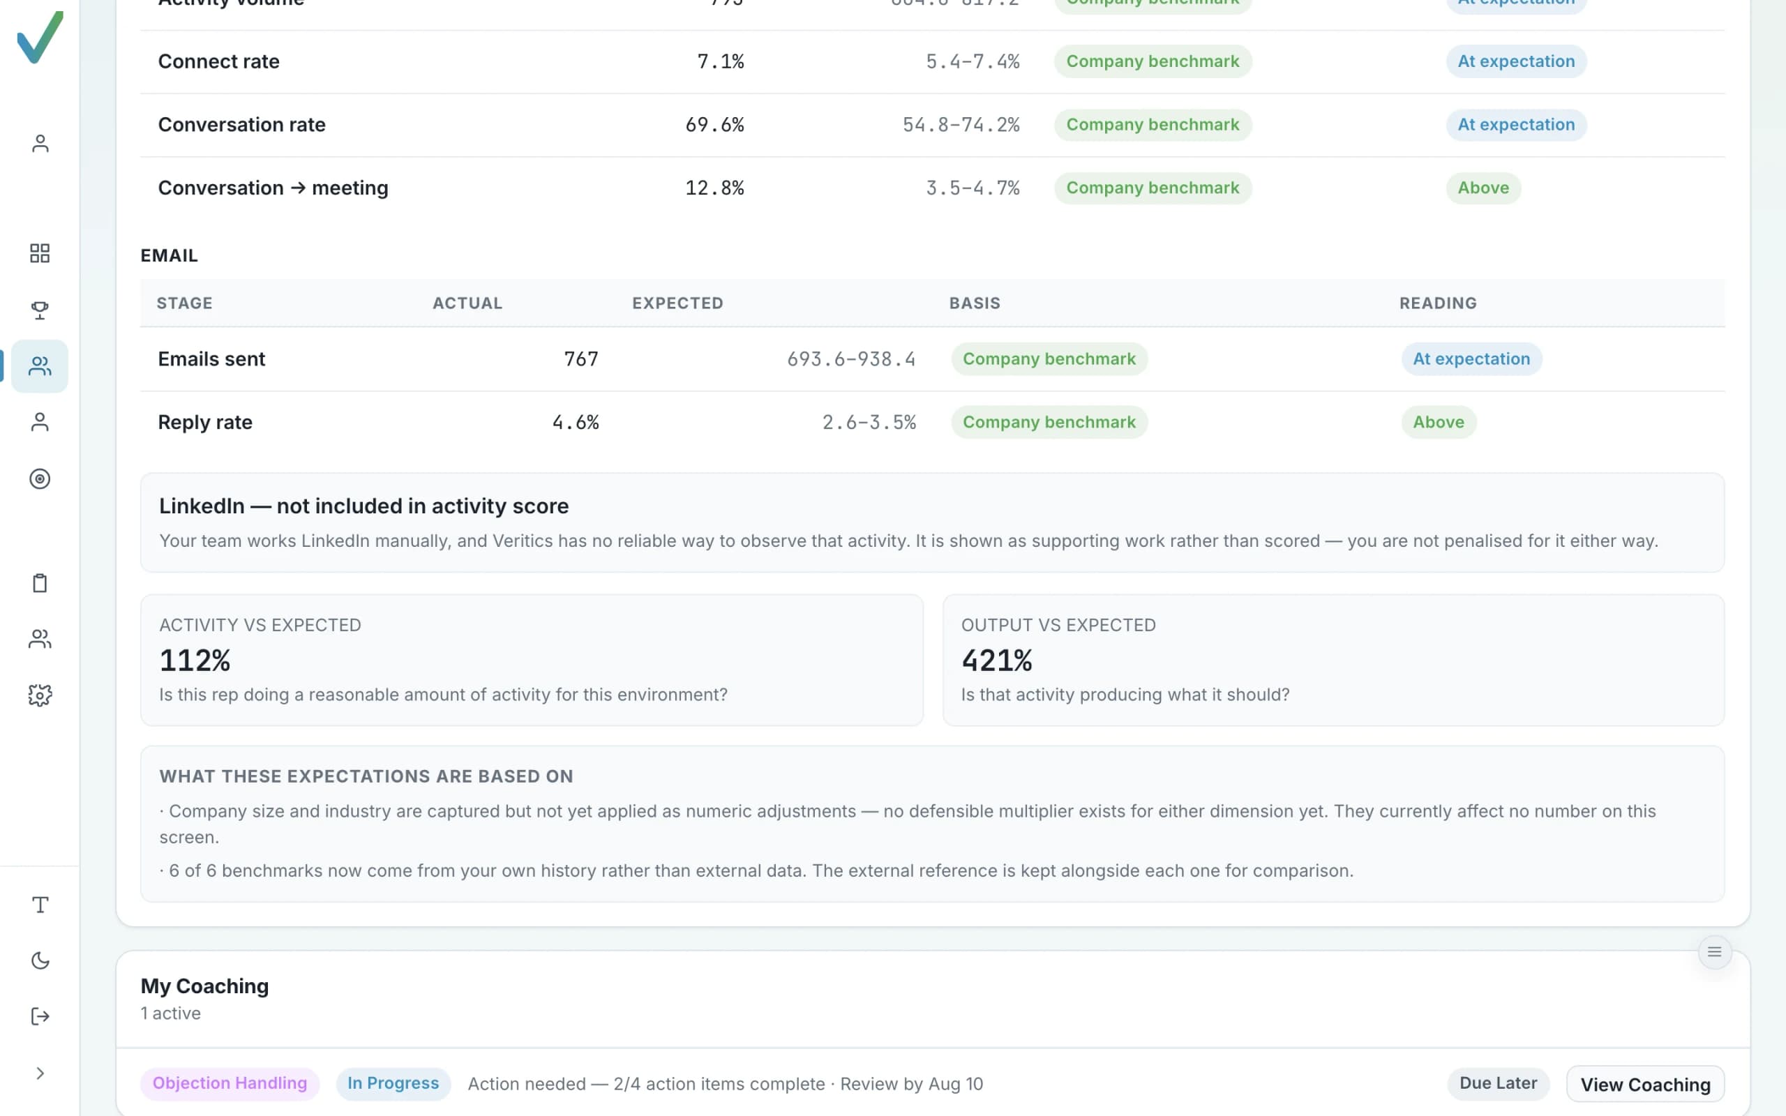Click the Veritics checkmark logo
Image resolution: width=1786 pixels, height=1116 pixels.
[x=40, y=37]
